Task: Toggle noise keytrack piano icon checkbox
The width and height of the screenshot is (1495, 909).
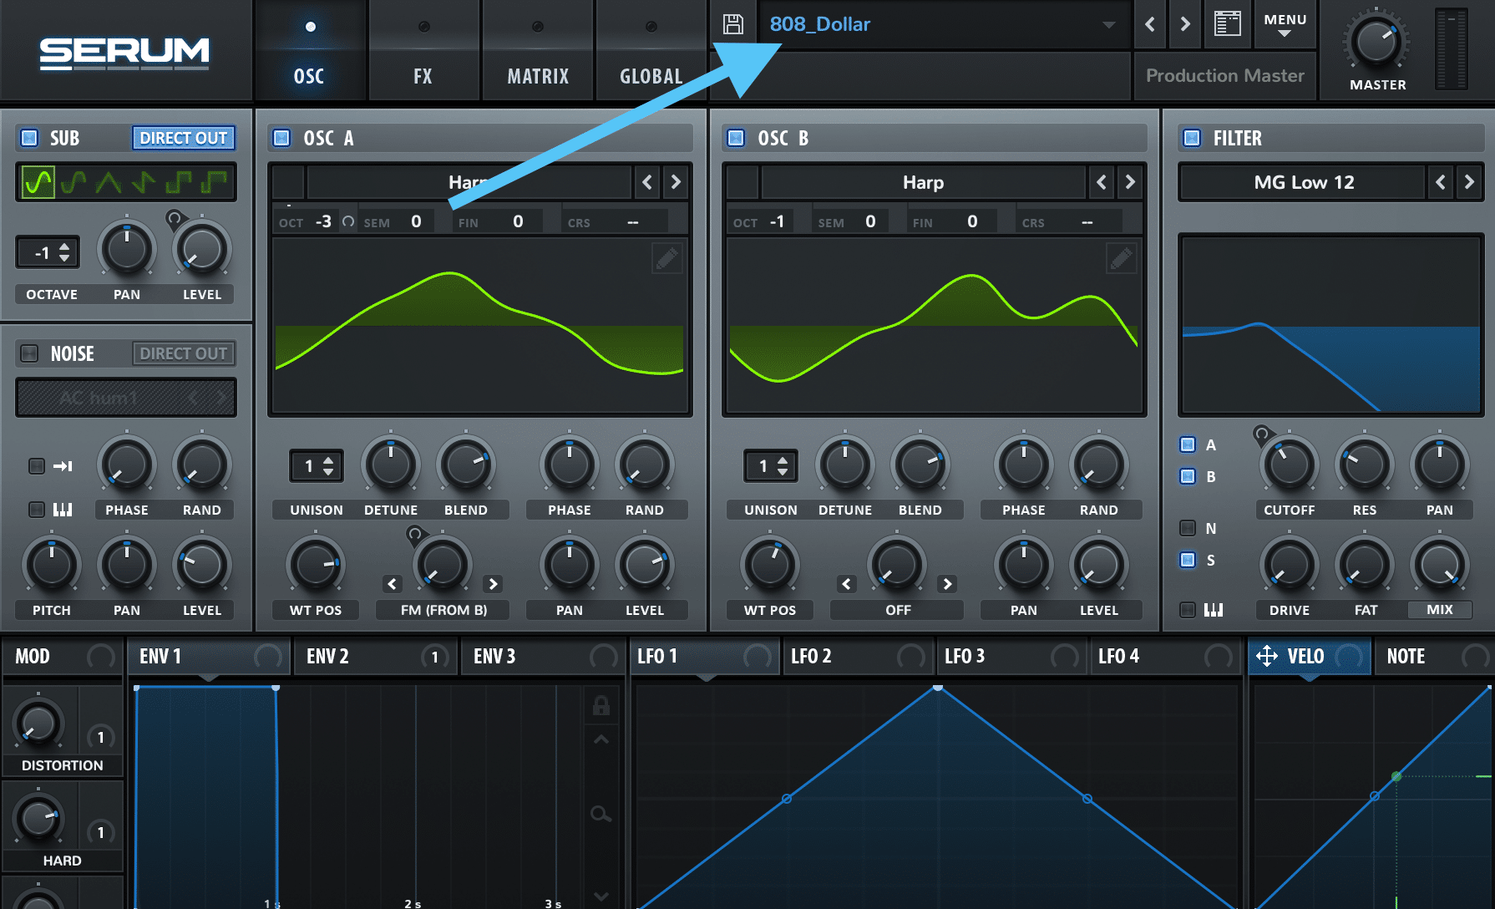Action: 37,509
